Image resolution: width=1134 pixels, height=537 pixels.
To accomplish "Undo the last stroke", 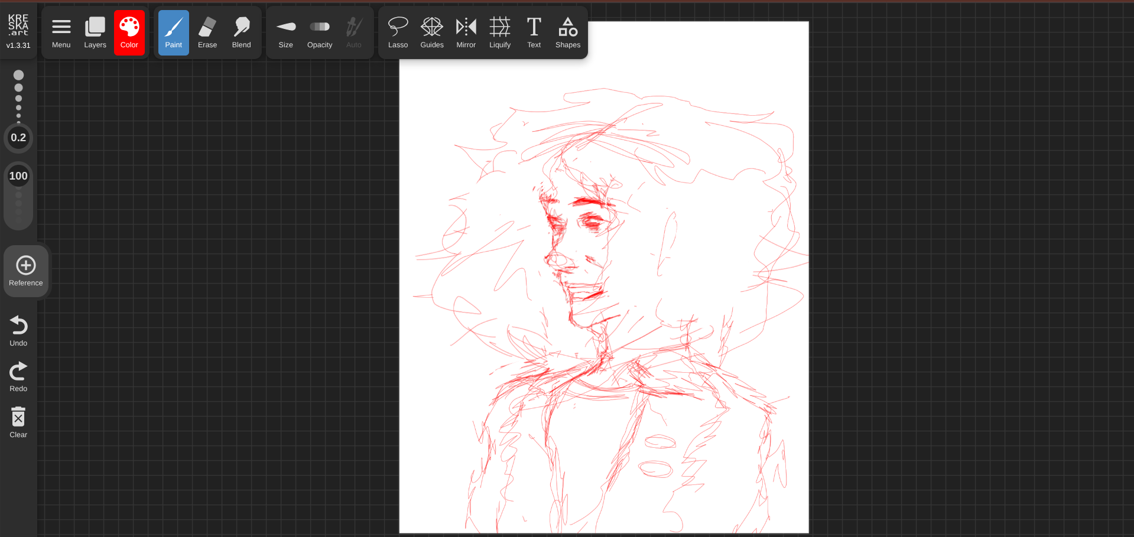I will (18, 331).
